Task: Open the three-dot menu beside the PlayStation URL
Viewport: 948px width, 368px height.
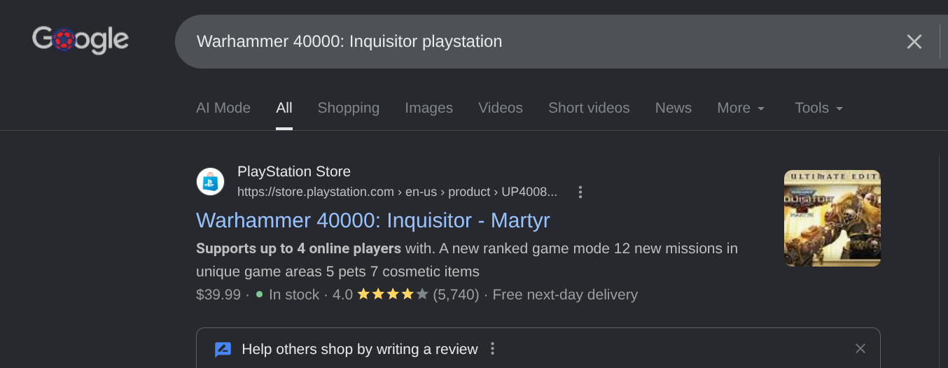Action: tap(580, 192)
